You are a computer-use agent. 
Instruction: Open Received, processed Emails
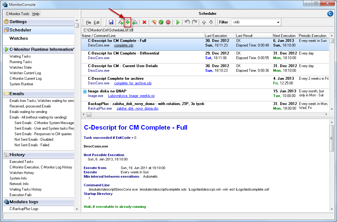[30, 106]
